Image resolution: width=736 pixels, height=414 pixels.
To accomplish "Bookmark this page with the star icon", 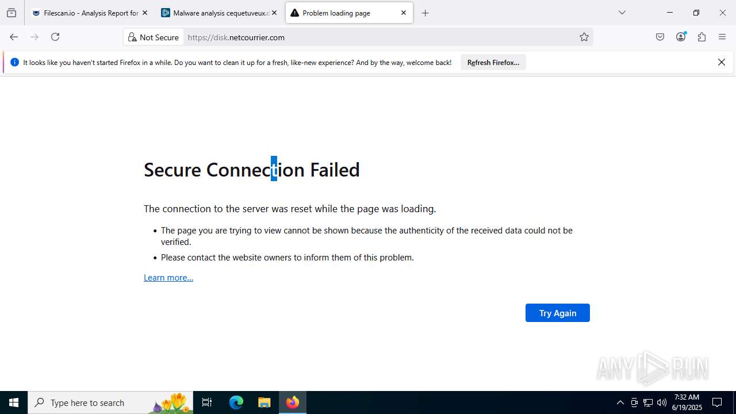I will pos(584,37).
